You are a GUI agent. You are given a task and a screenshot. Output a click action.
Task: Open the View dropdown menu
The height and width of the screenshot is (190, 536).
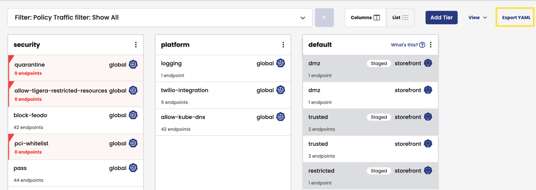(478, 17)
